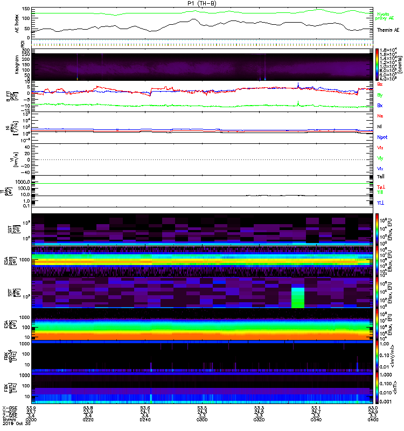The width and height of the screenshot is (404, 431).
Task: Click the SST ions Eflux color bar
Action: (377, 230)
